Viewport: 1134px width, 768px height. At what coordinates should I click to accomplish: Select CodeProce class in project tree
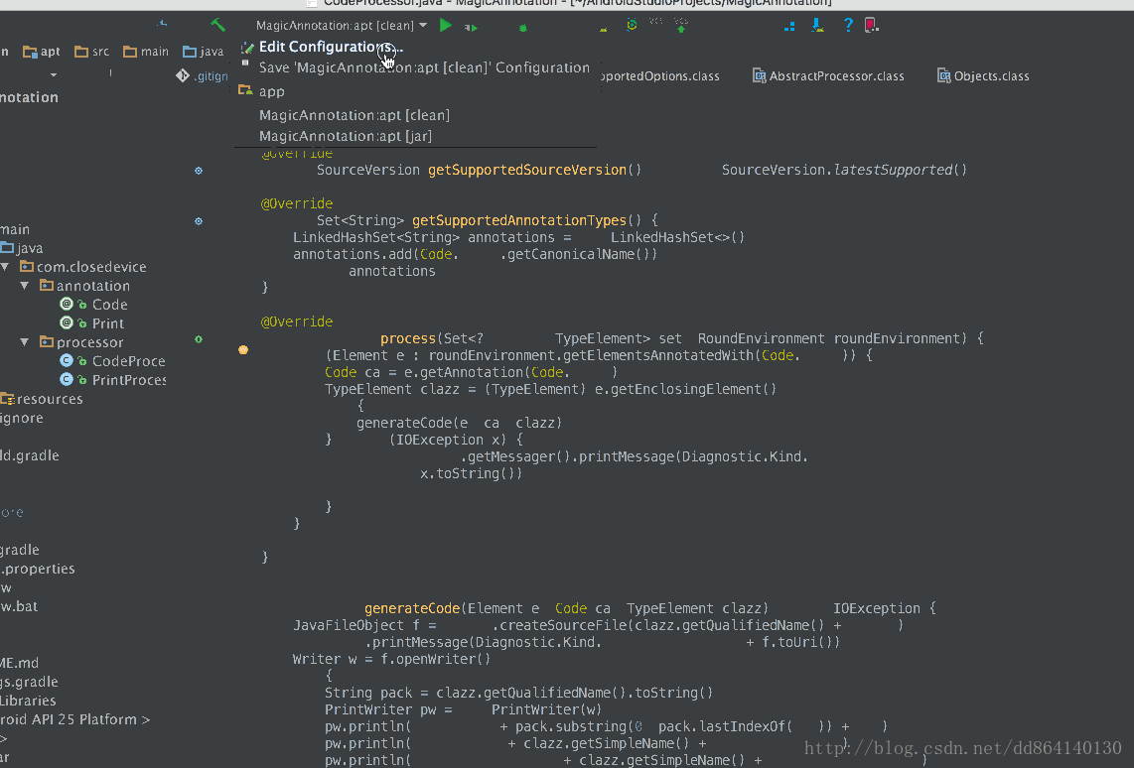click(x=129, y=360)
